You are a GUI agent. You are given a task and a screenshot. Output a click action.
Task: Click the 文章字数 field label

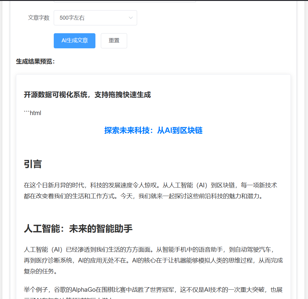tap(39, 18)
